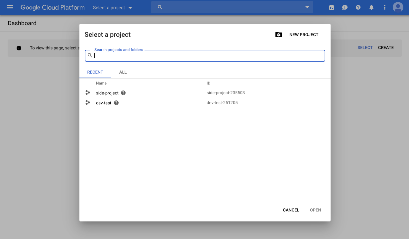The height and width of the screenshot is (239, 409).
Task: Switch to the Recent tab
Action: [x=95, y=72]
